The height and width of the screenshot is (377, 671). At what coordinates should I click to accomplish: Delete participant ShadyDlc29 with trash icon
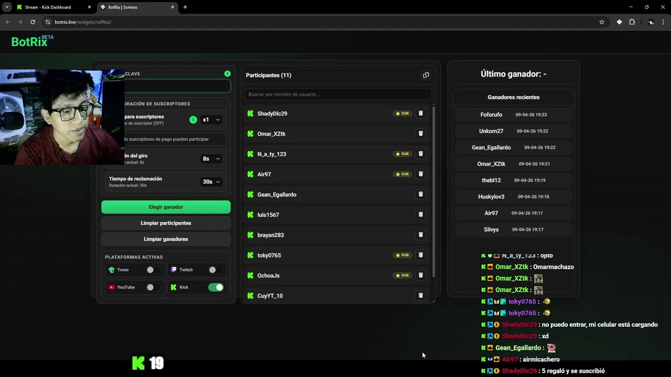tap(420, 113)
